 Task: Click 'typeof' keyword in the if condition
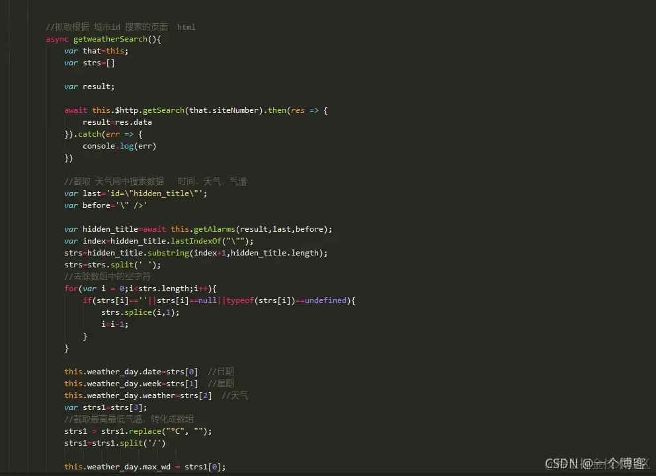pyautogui.click(x=240, y=300)
